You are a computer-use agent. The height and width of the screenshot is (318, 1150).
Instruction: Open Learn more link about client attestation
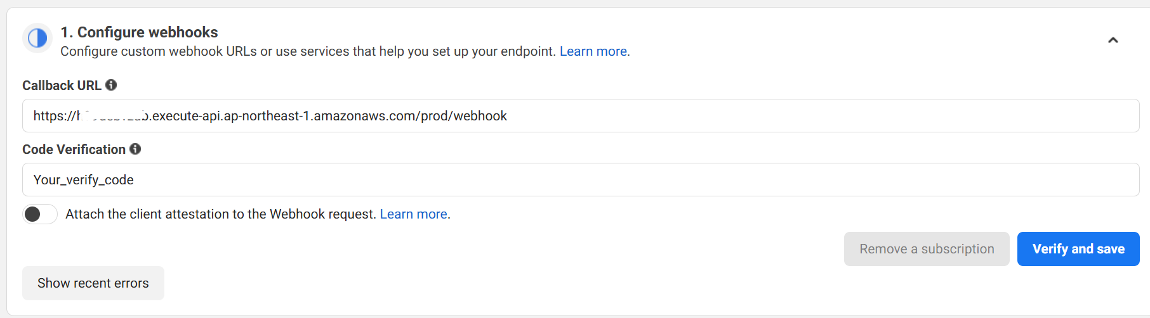[x=413, y=214]
